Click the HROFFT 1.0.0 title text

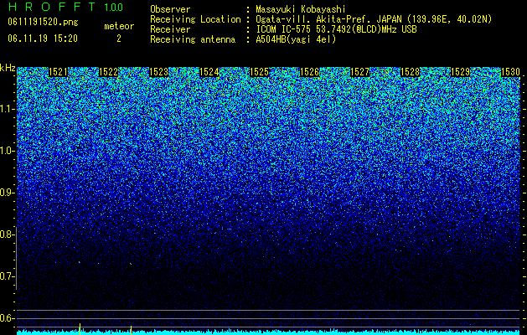pyautogui.click(x=65, y=7)
